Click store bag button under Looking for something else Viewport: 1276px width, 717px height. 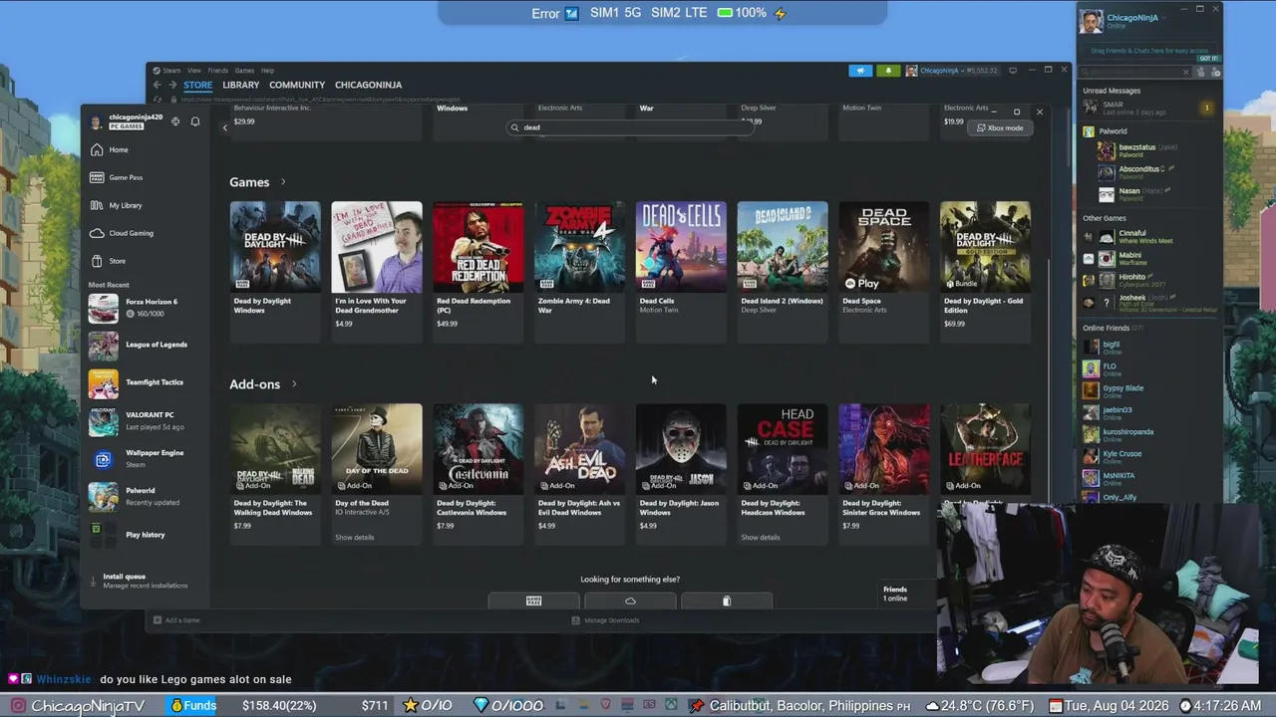click(727, 600)
